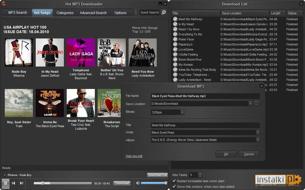Click the Quick Search field
Screen dimensions: 305x190
(149, 12)
